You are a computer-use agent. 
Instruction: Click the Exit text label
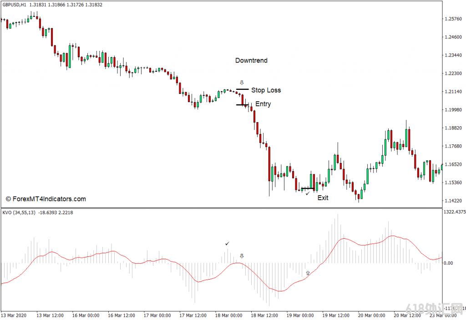(x=323, y=197)
